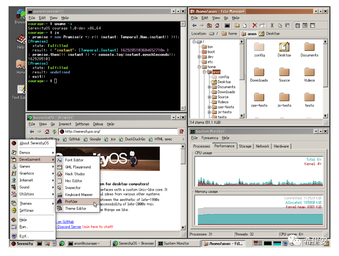Collapse the root / tree node
The height and width of the screenshot is (256, 339).
point(194,42)
